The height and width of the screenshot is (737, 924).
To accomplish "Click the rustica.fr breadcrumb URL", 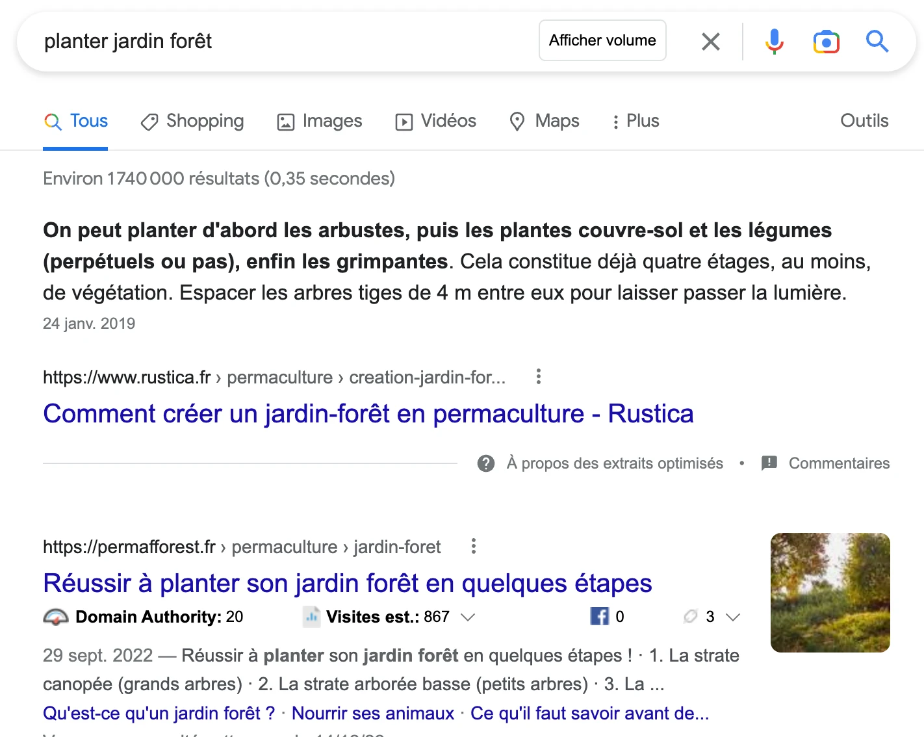I will click(x=274, y=378).
